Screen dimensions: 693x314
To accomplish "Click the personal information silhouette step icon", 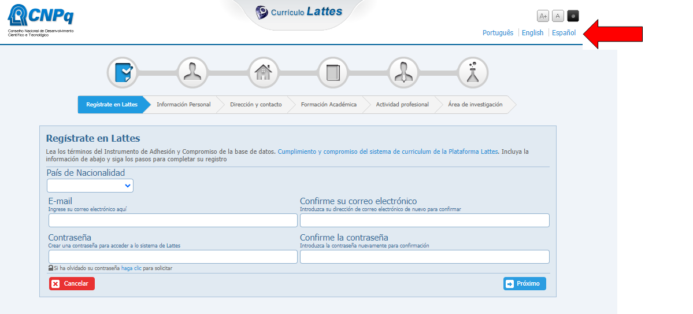I will (x=192, y=73).
